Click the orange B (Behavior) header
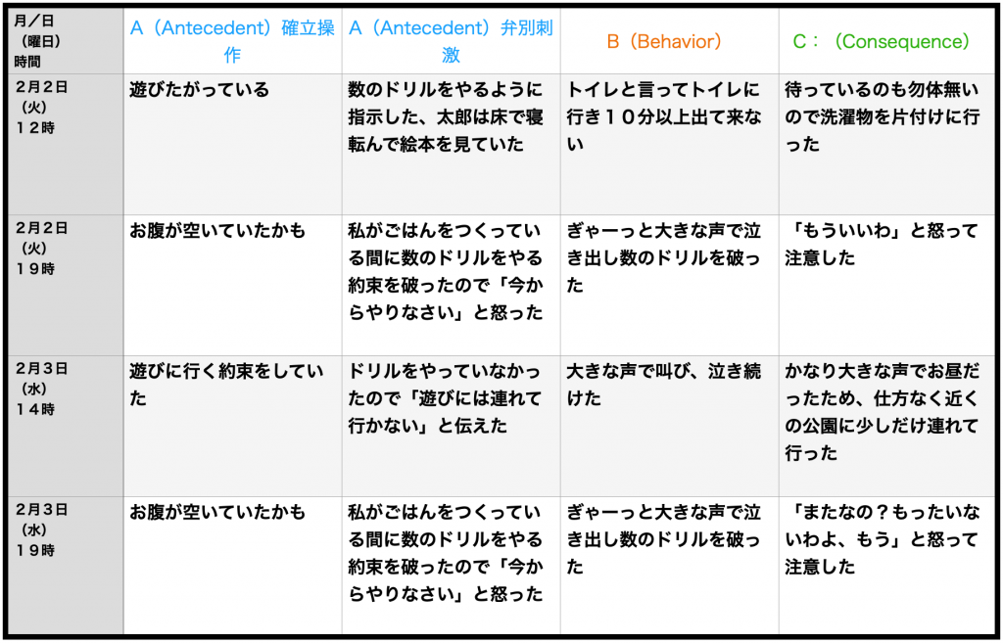The image size is (1003, 644). [669, 41]
